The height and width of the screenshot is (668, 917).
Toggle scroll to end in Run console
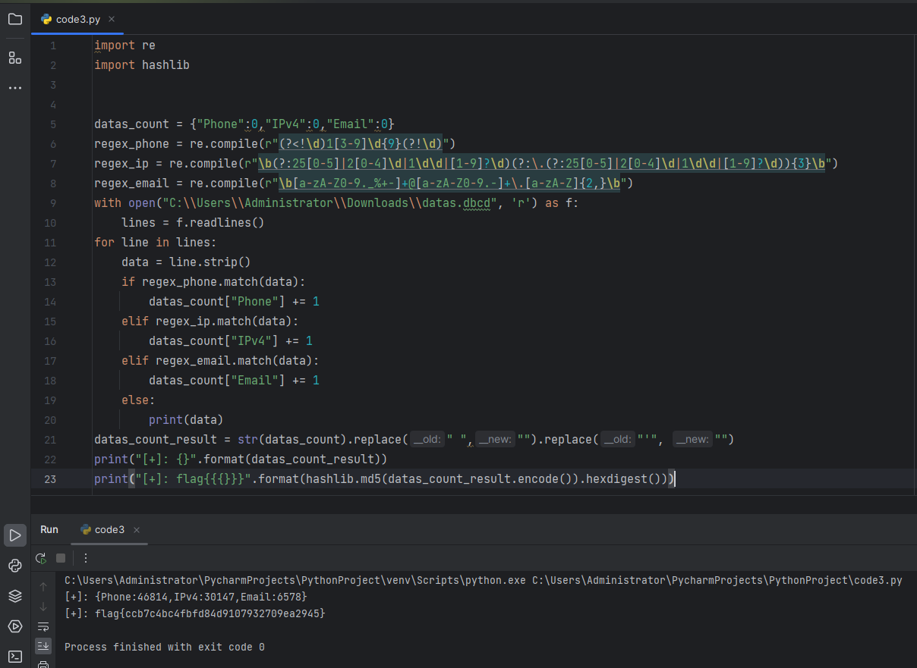pyautogui.click(x=43, y=646)
